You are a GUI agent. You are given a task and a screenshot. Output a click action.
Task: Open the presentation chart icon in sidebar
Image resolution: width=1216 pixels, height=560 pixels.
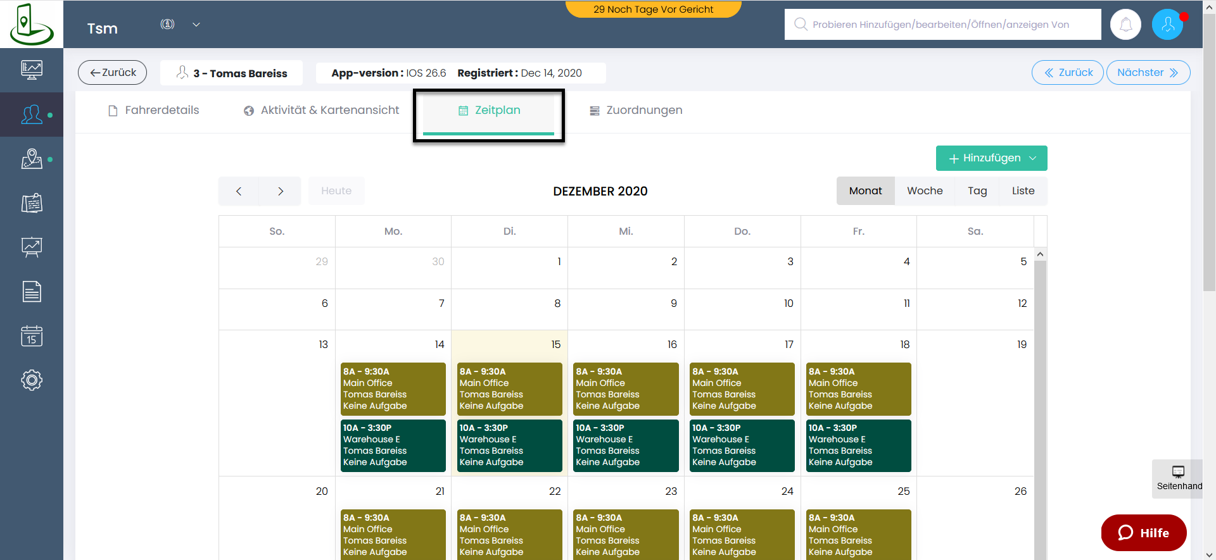tap(32, 247)
